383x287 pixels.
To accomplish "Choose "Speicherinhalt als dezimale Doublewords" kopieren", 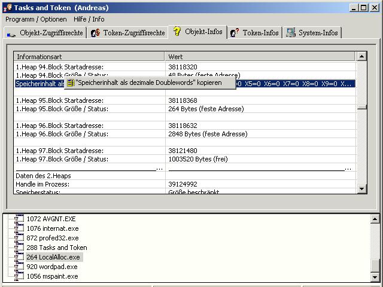I will tap(150, 83).
